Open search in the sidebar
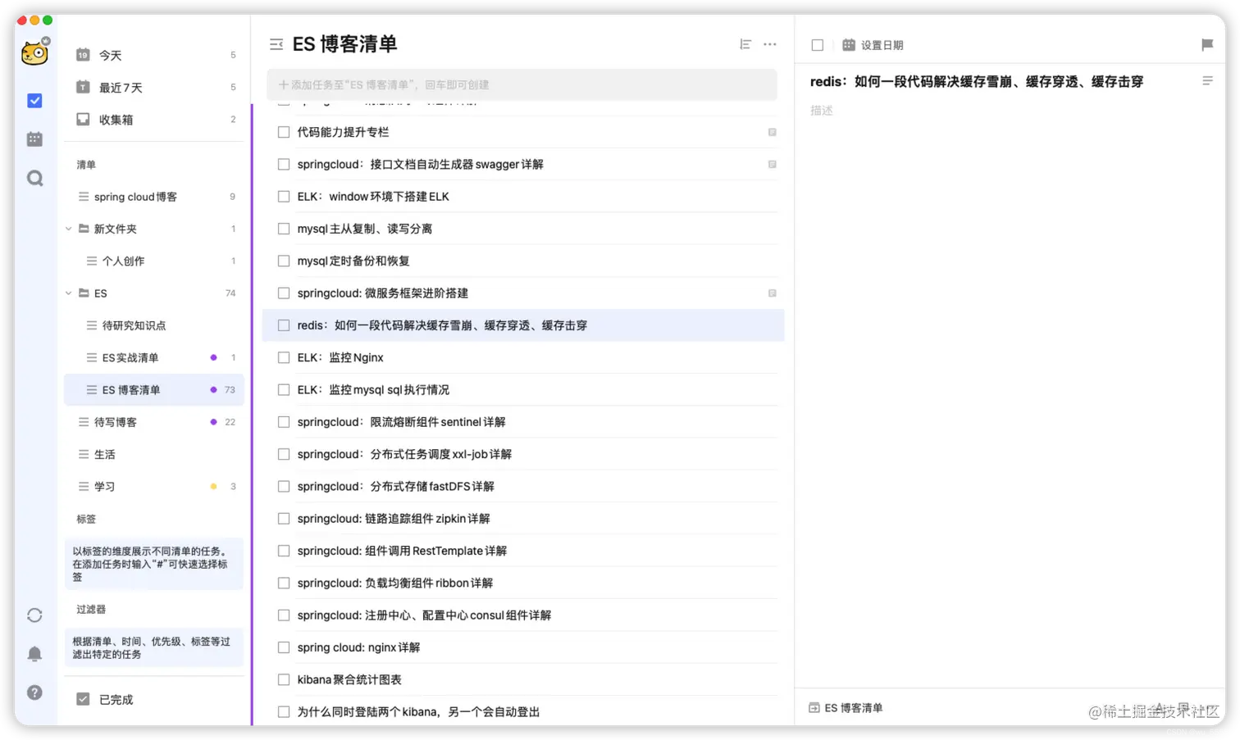Viewport: 1240px width, 740px height. point(34,177)
